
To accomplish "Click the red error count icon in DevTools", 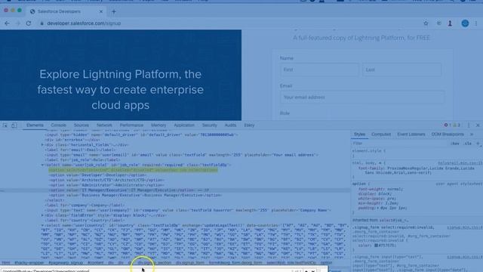I will [446, 125].
